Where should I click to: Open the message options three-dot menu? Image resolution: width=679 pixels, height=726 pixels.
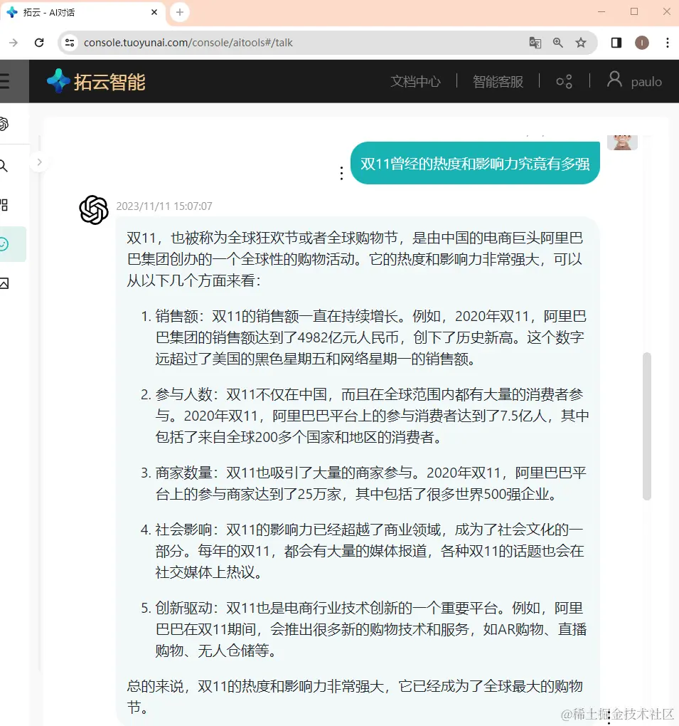click(341, 173)
